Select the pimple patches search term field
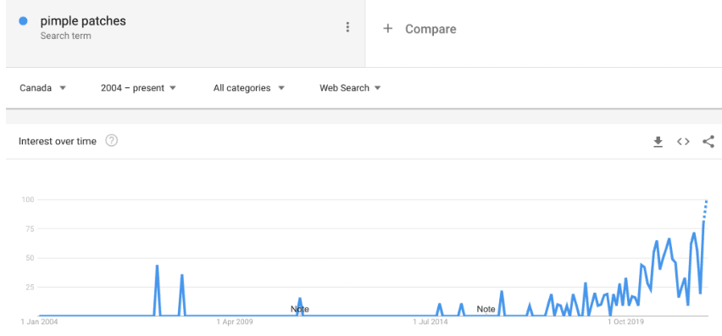 pyautogui.click(x=185, y=34)
